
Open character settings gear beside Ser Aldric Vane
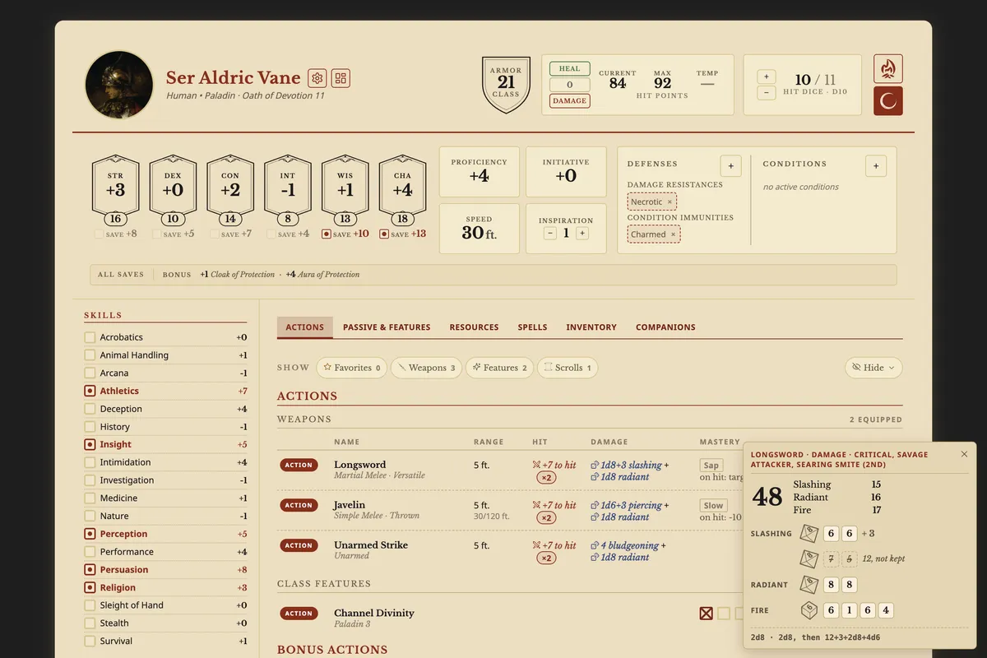point(317,78)
